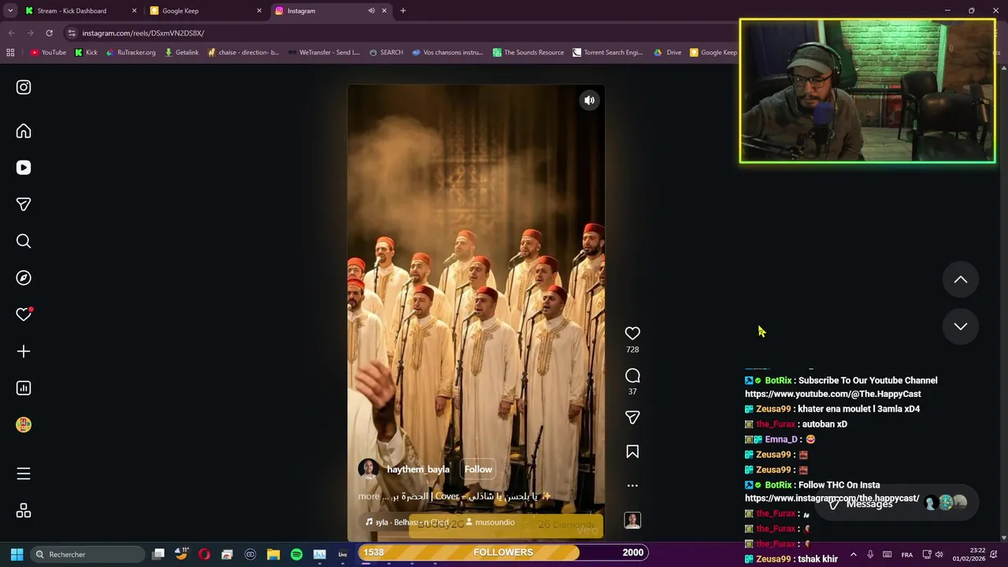Open YouTube bookmark
This screenshot has height=567, width=1008.
pos(48,53)
